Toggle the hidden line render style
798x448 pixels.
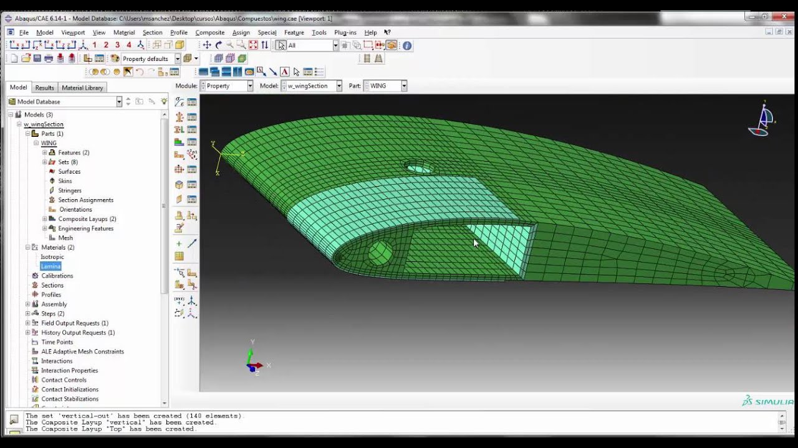tap(168, 45)
